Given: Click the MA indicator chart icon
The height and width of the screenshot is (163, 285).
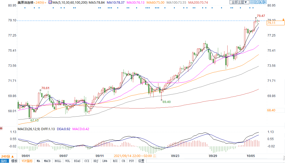Looking at the screenshot, I should pyautogui.click(x=50, y=2).
